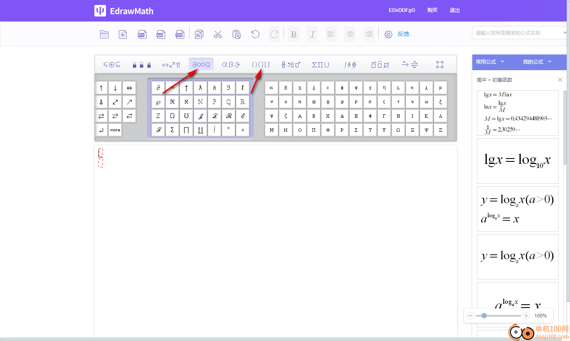
Task: Set left text alignment
Action: point(331,34)
